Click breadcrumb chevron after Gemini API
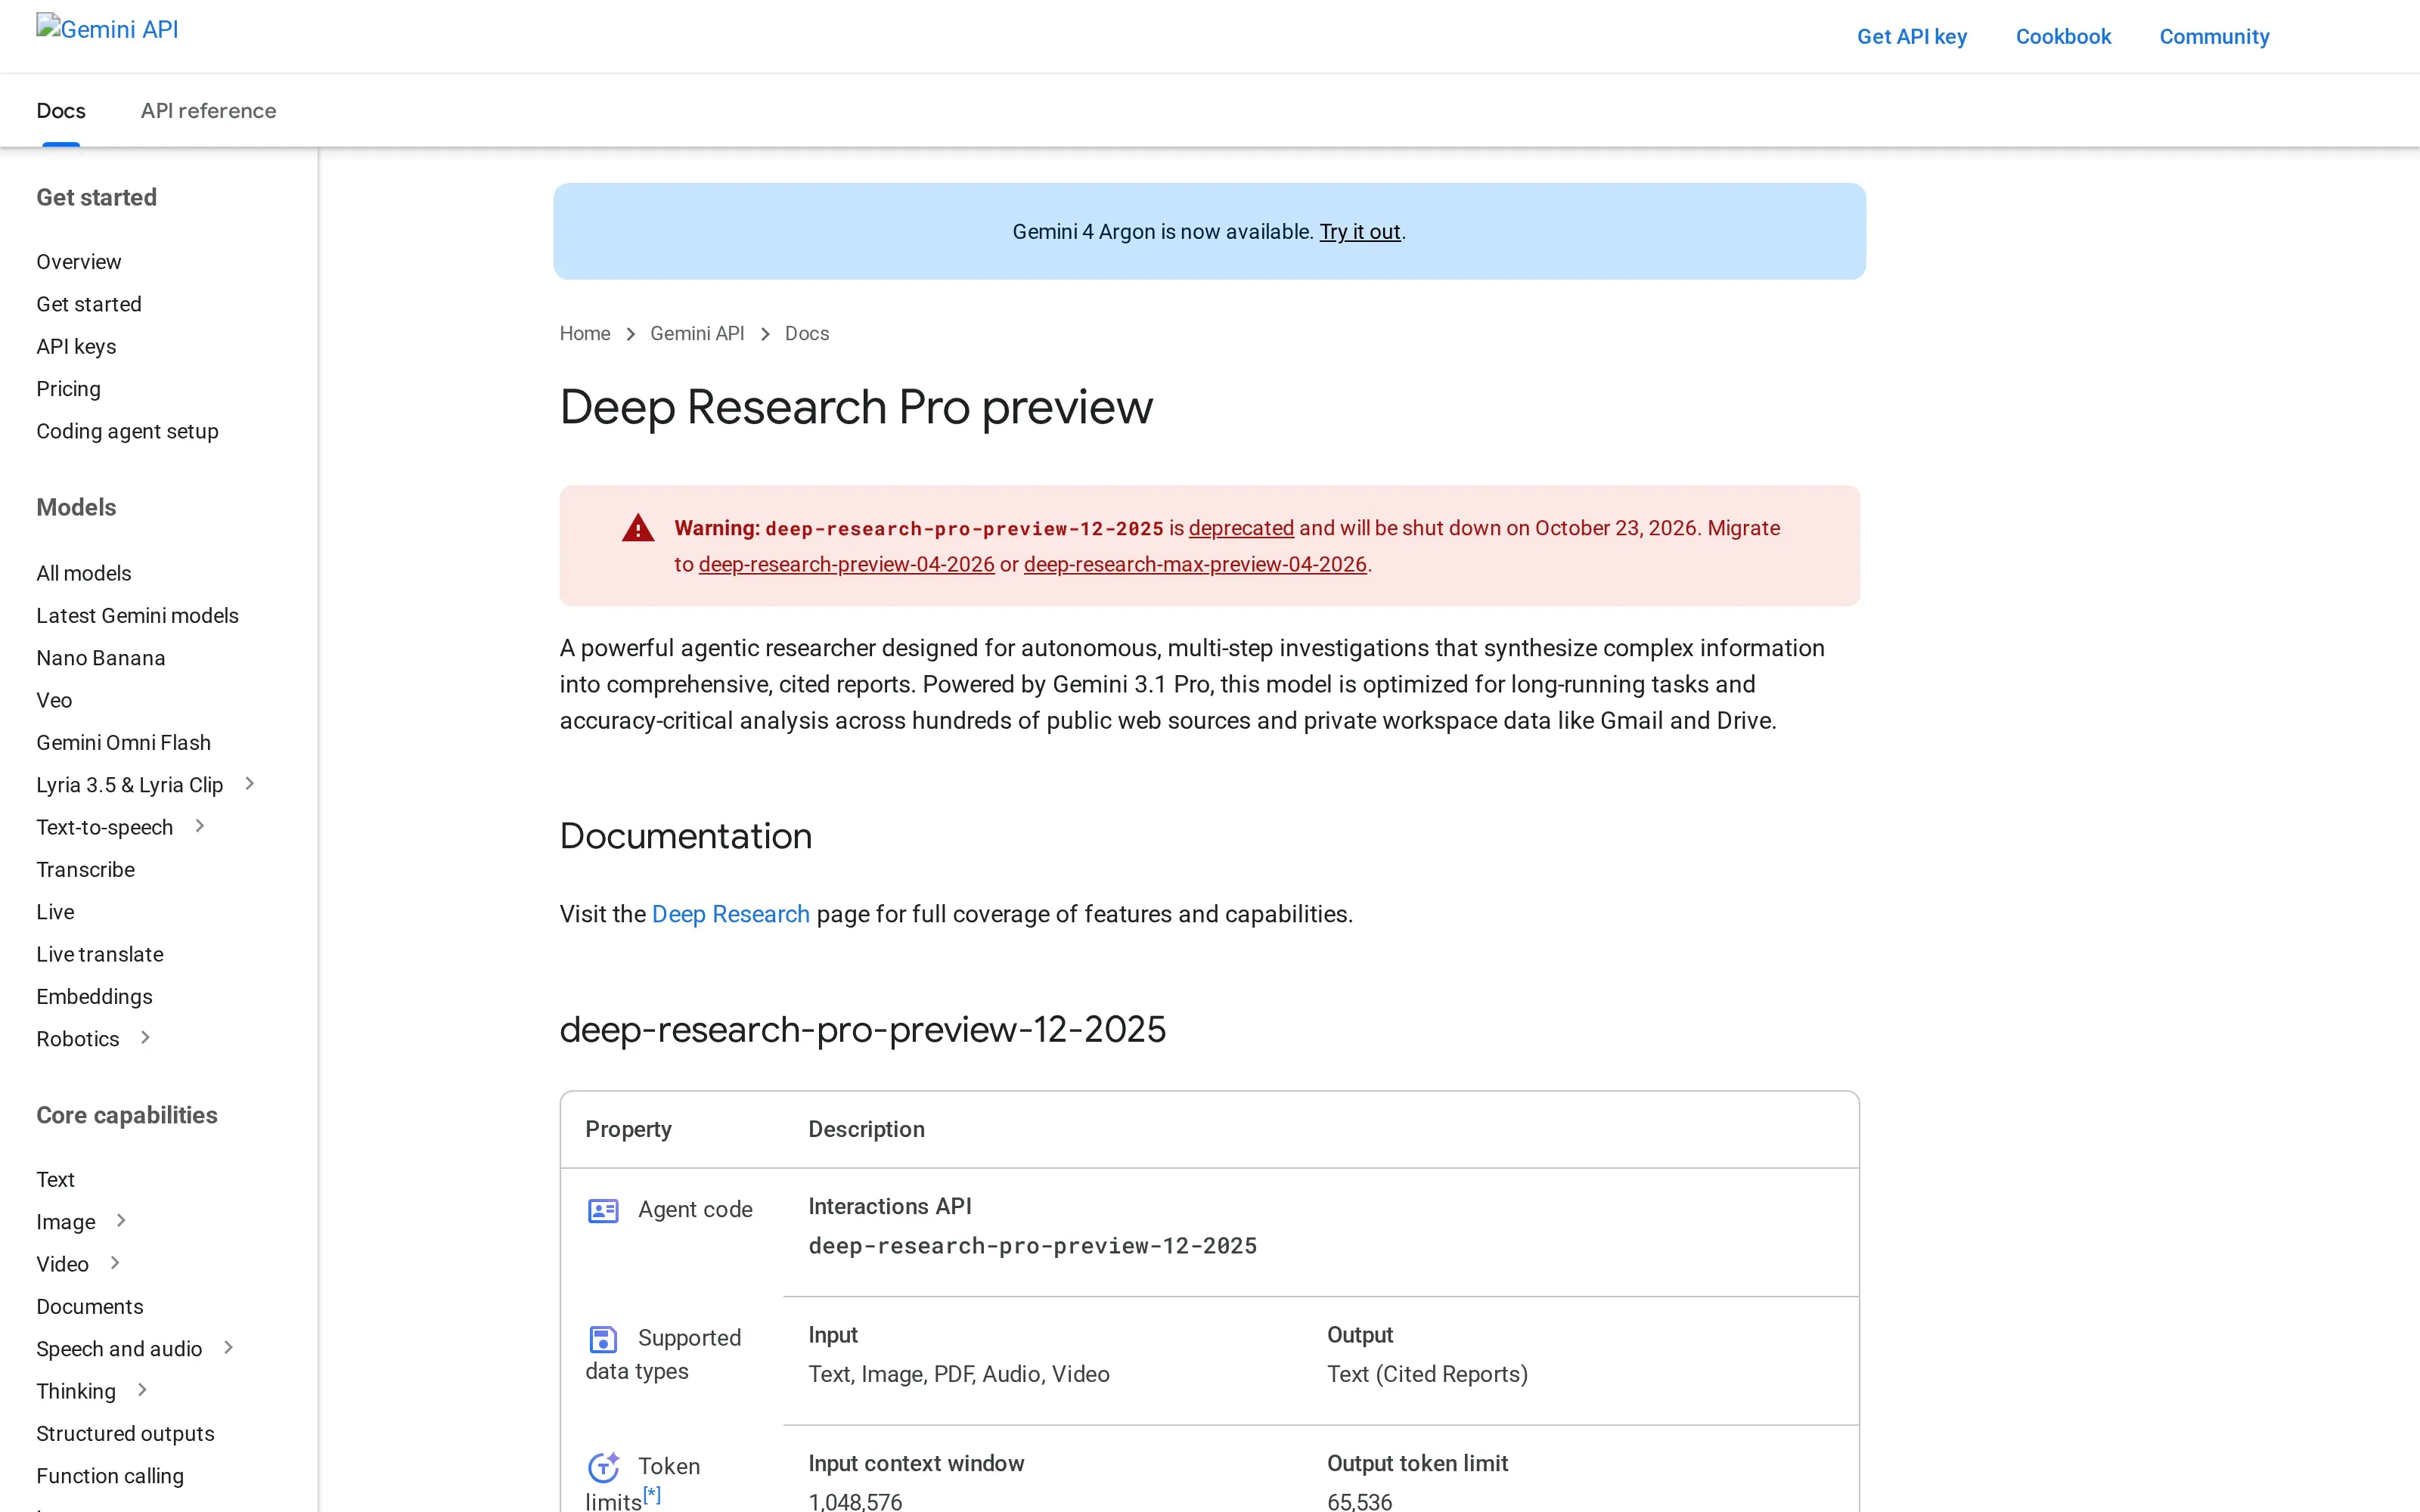The width and height of the screenshot is (2420, 1512). [x=765, y=334]
